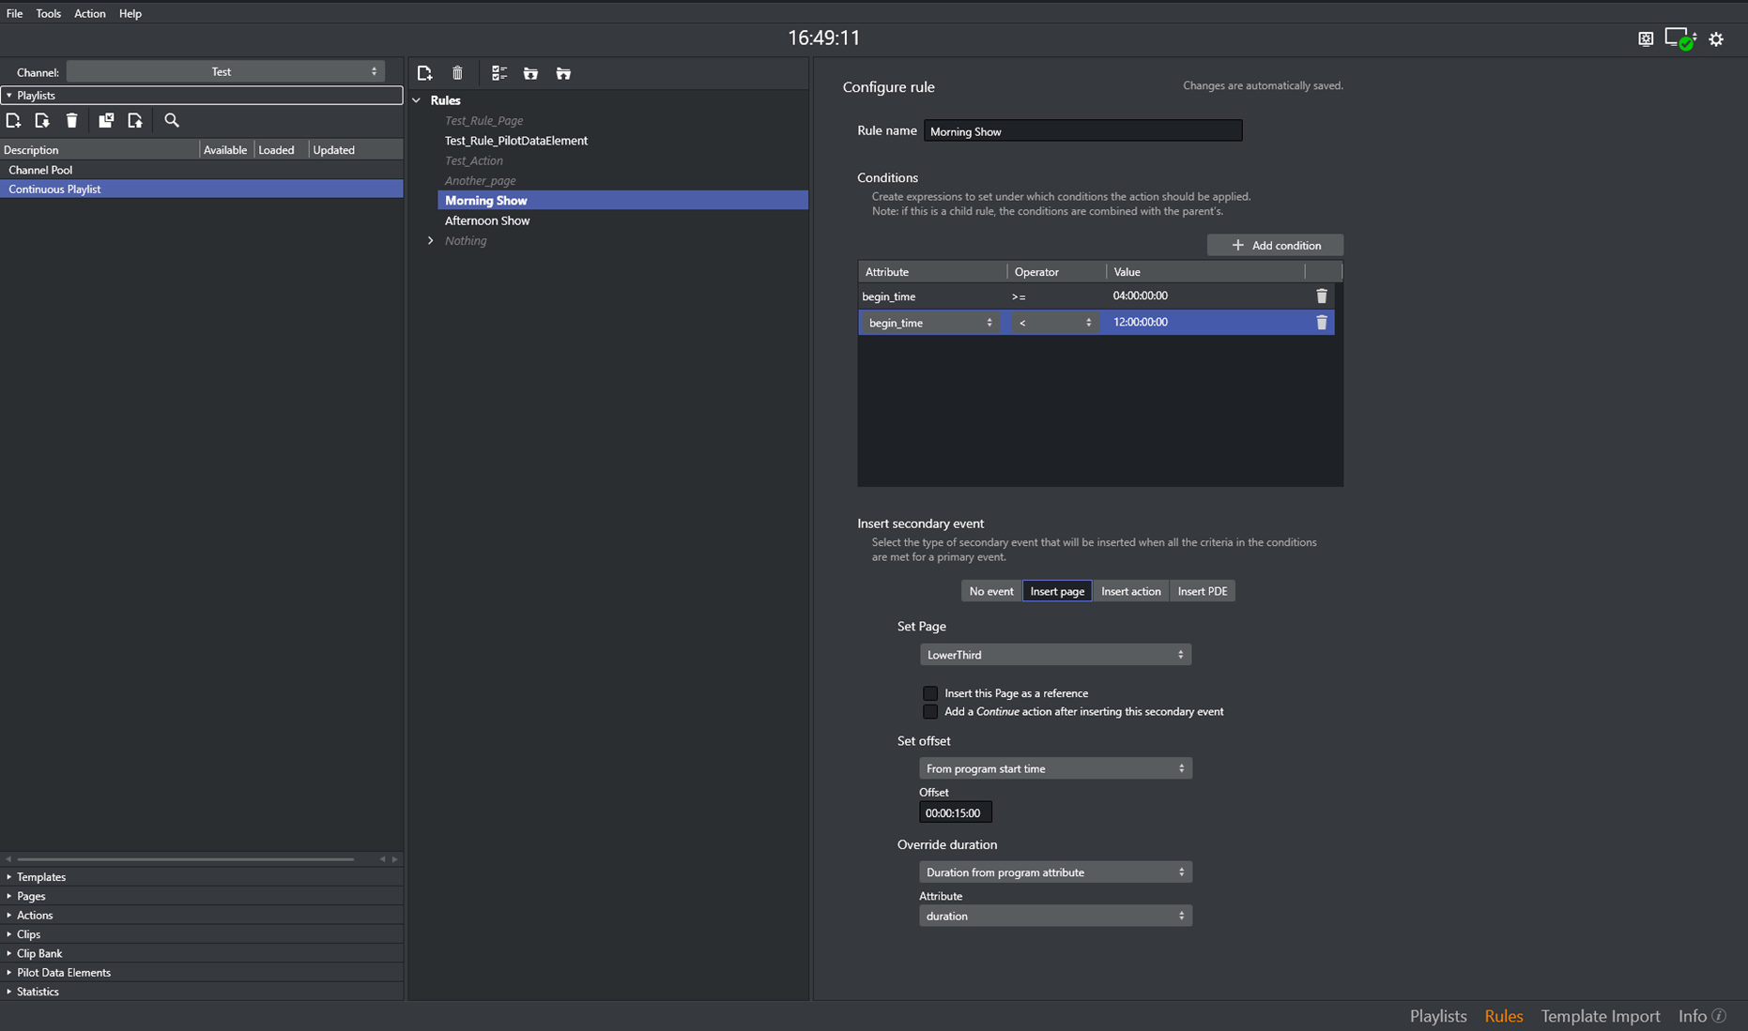Check Add a Continue action option

tap(930, 712)
